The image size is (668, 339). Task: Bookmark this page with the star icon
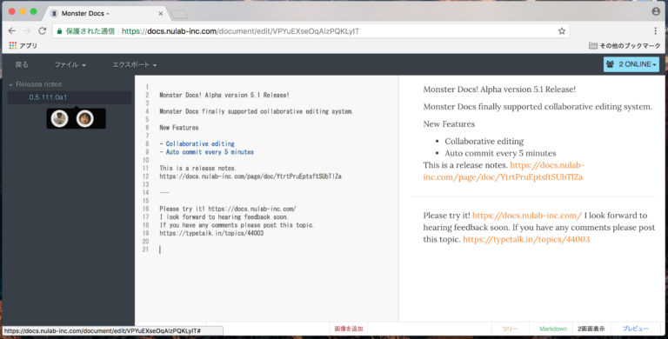click(562, 30)
